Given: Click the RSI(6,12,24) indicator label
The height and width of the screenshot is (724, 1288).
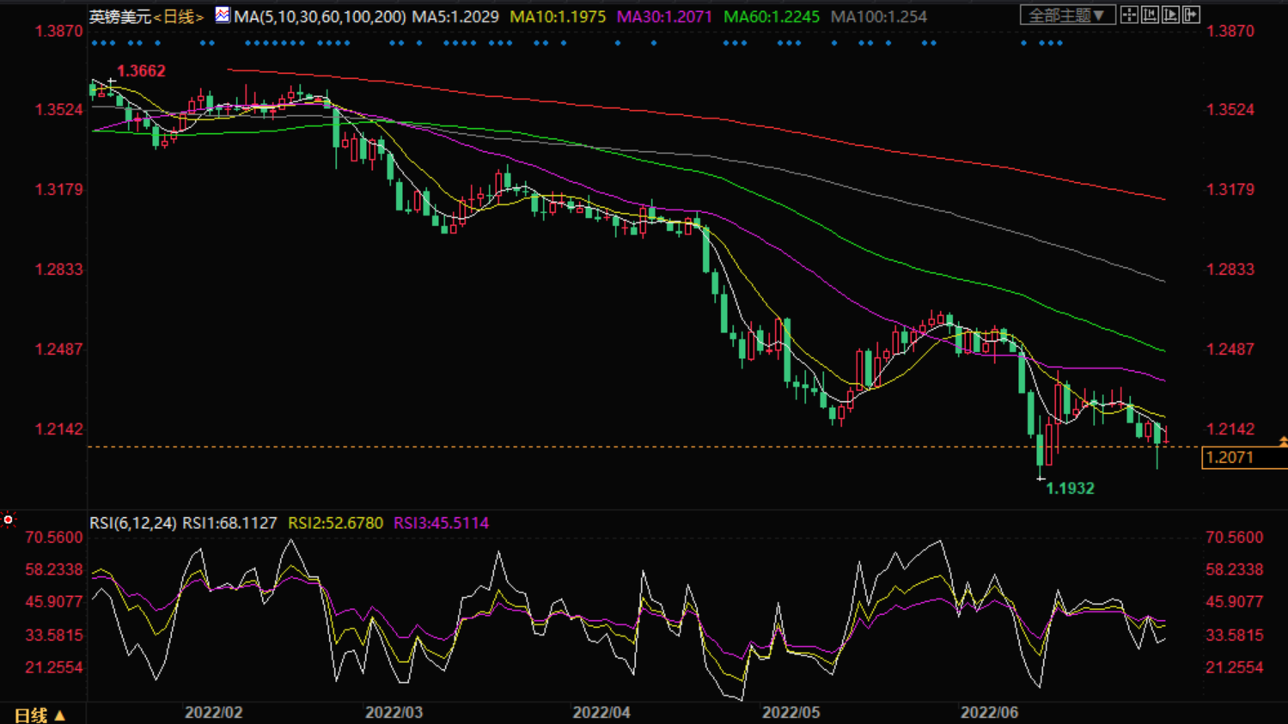Looking at the screenshot, I should pos(133,523).
